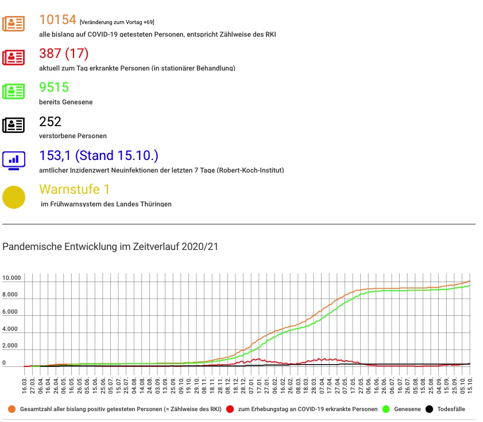This screenshot has height=422, width=483.
Task: Click the Warnstufe 1 heading
Action: pyautogui.click(x=74, y=189)
